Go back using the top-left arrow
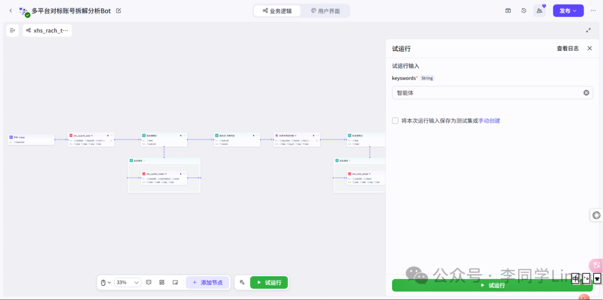Screen dimensions: 603x300 [11, 11]
